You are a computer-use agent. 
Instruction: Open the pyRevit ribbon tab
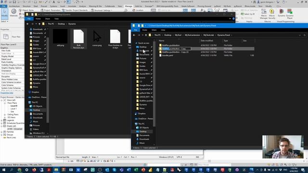click(x=217, y=6)
